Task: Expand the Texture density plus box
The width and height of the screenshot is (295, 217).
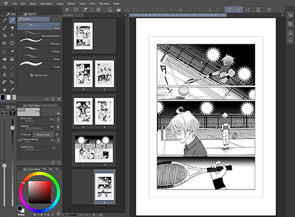Action: [x=19, y=140]
